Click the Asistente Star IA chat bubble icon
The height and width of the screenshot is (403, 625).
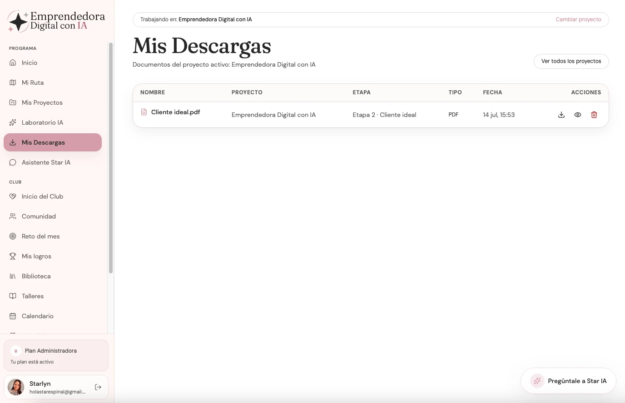tap(13, 162)
